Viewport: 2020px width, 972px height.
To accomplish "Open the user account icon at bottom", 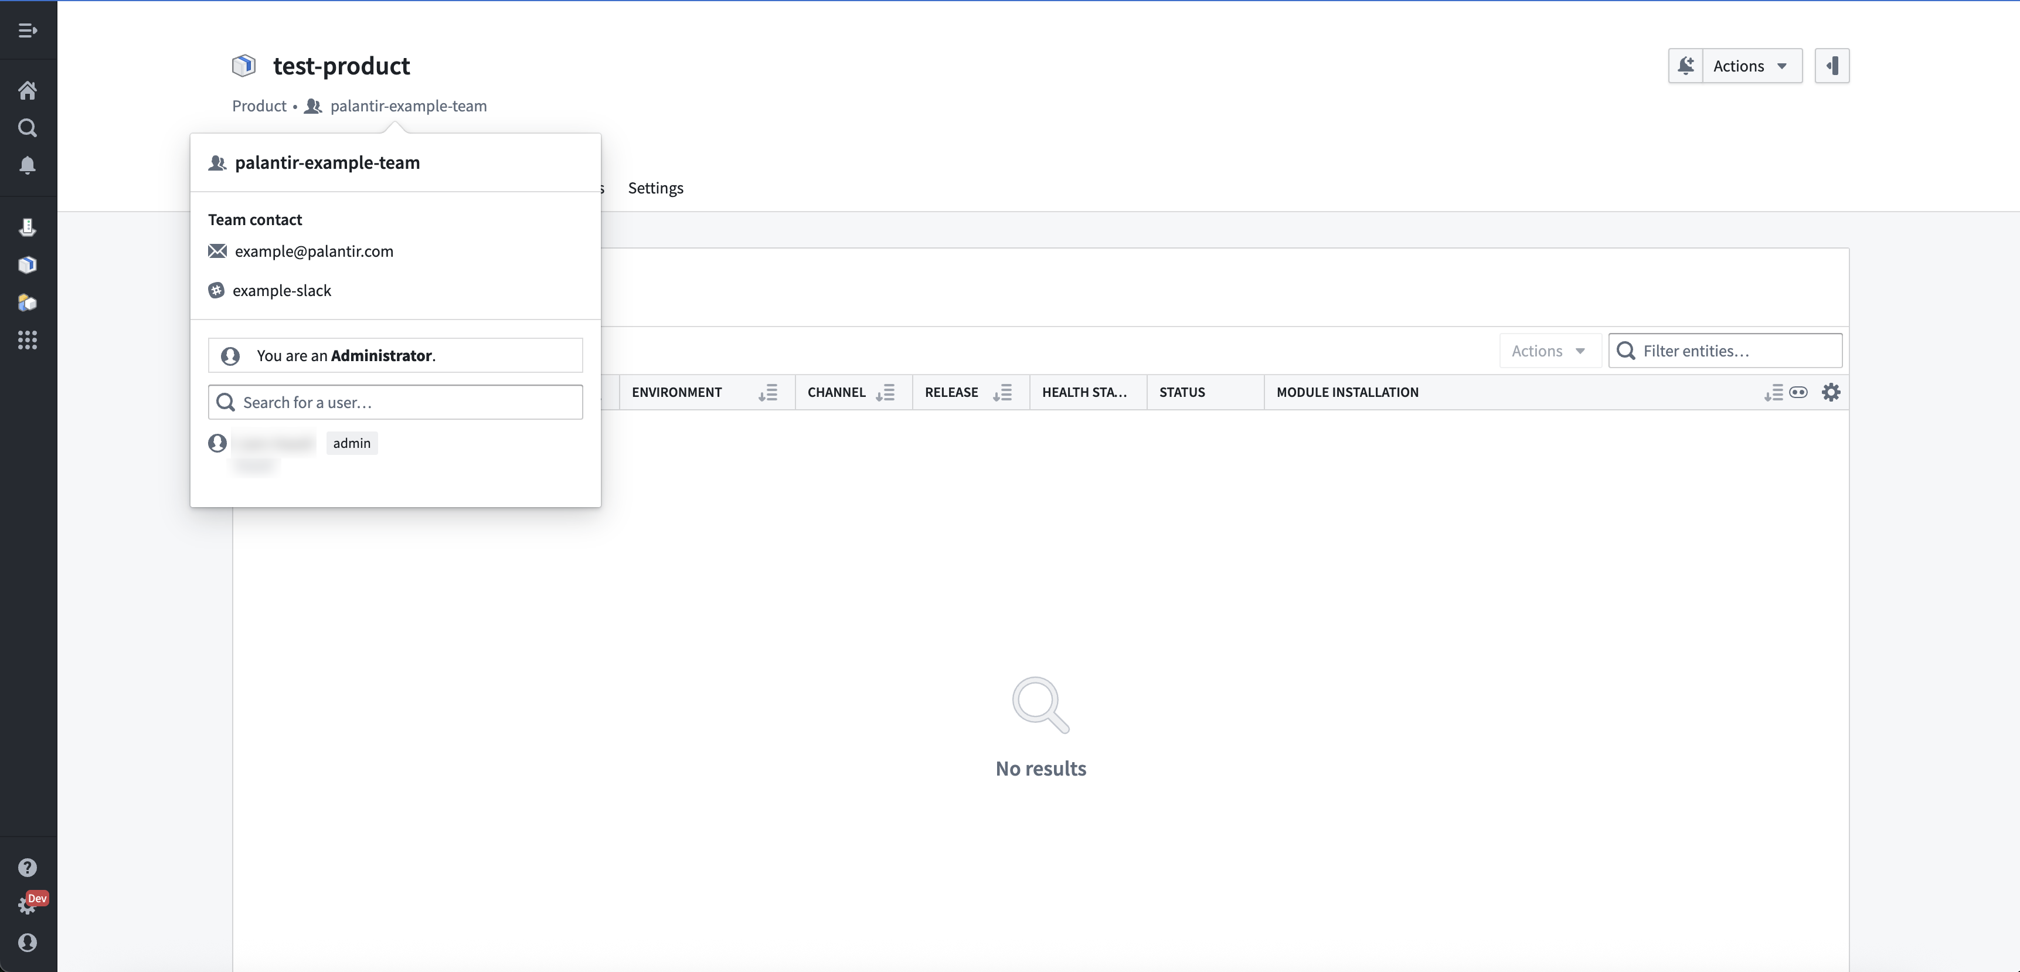I will pyautogui.click(x=28, y=942).
